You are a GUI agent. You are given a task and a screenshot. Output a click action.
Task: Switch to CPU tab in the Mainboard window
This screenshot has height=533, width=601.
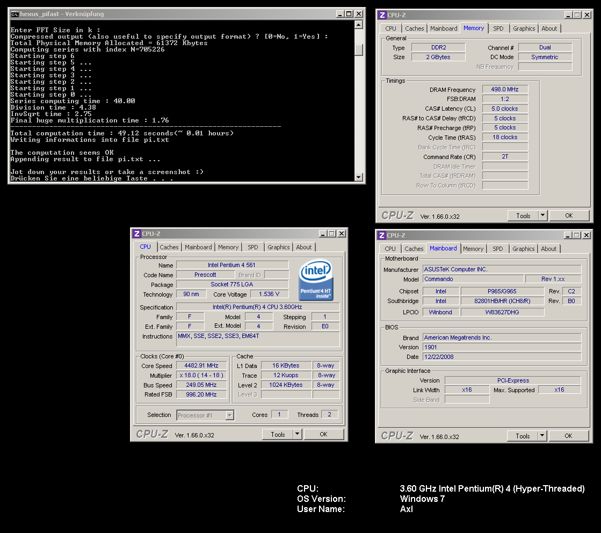tap(390, 249)
